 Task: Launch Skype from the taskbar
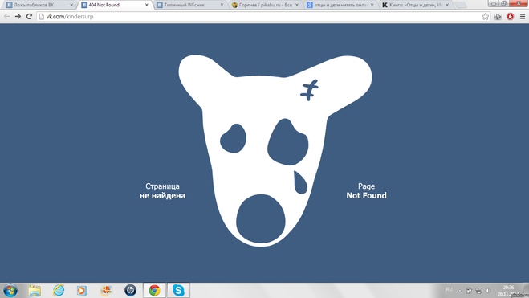[178, 290]
